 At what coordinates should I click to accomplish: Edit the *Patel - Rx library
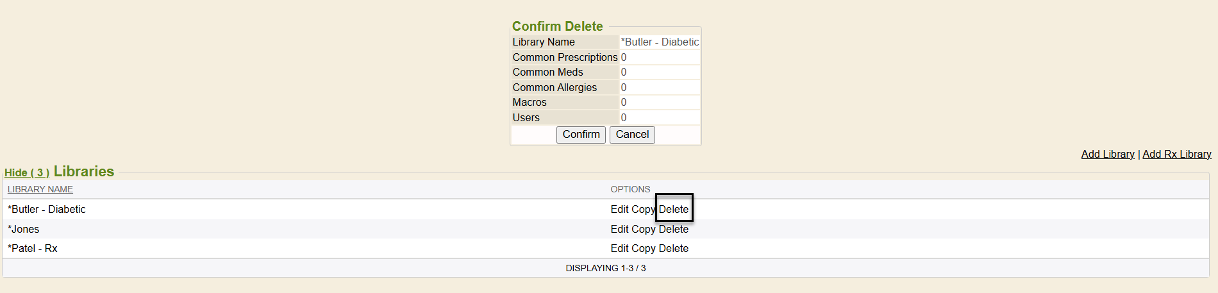tap(619, 249)
